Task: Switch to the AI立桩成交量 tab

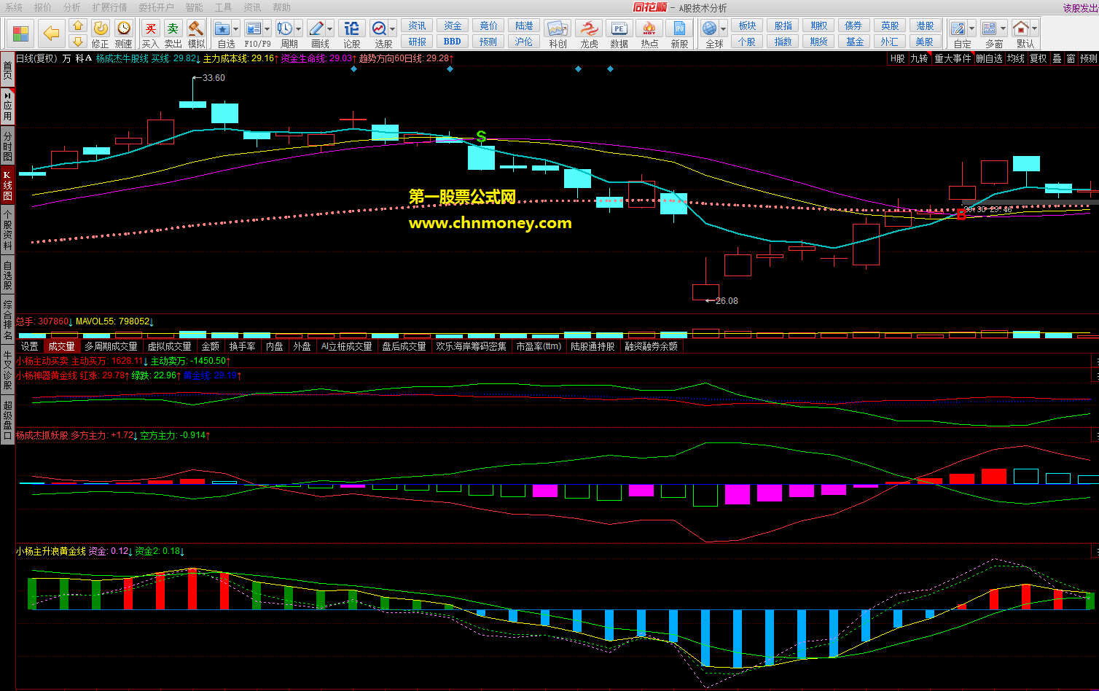Action: (x=346, y=346)
